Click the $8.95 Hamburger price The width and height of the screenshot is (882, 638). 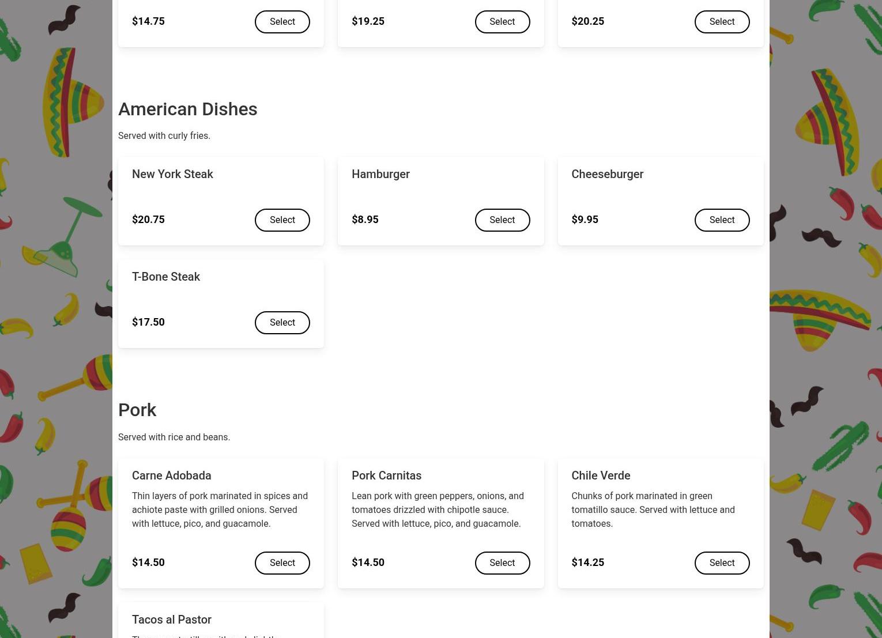point(365,220)
